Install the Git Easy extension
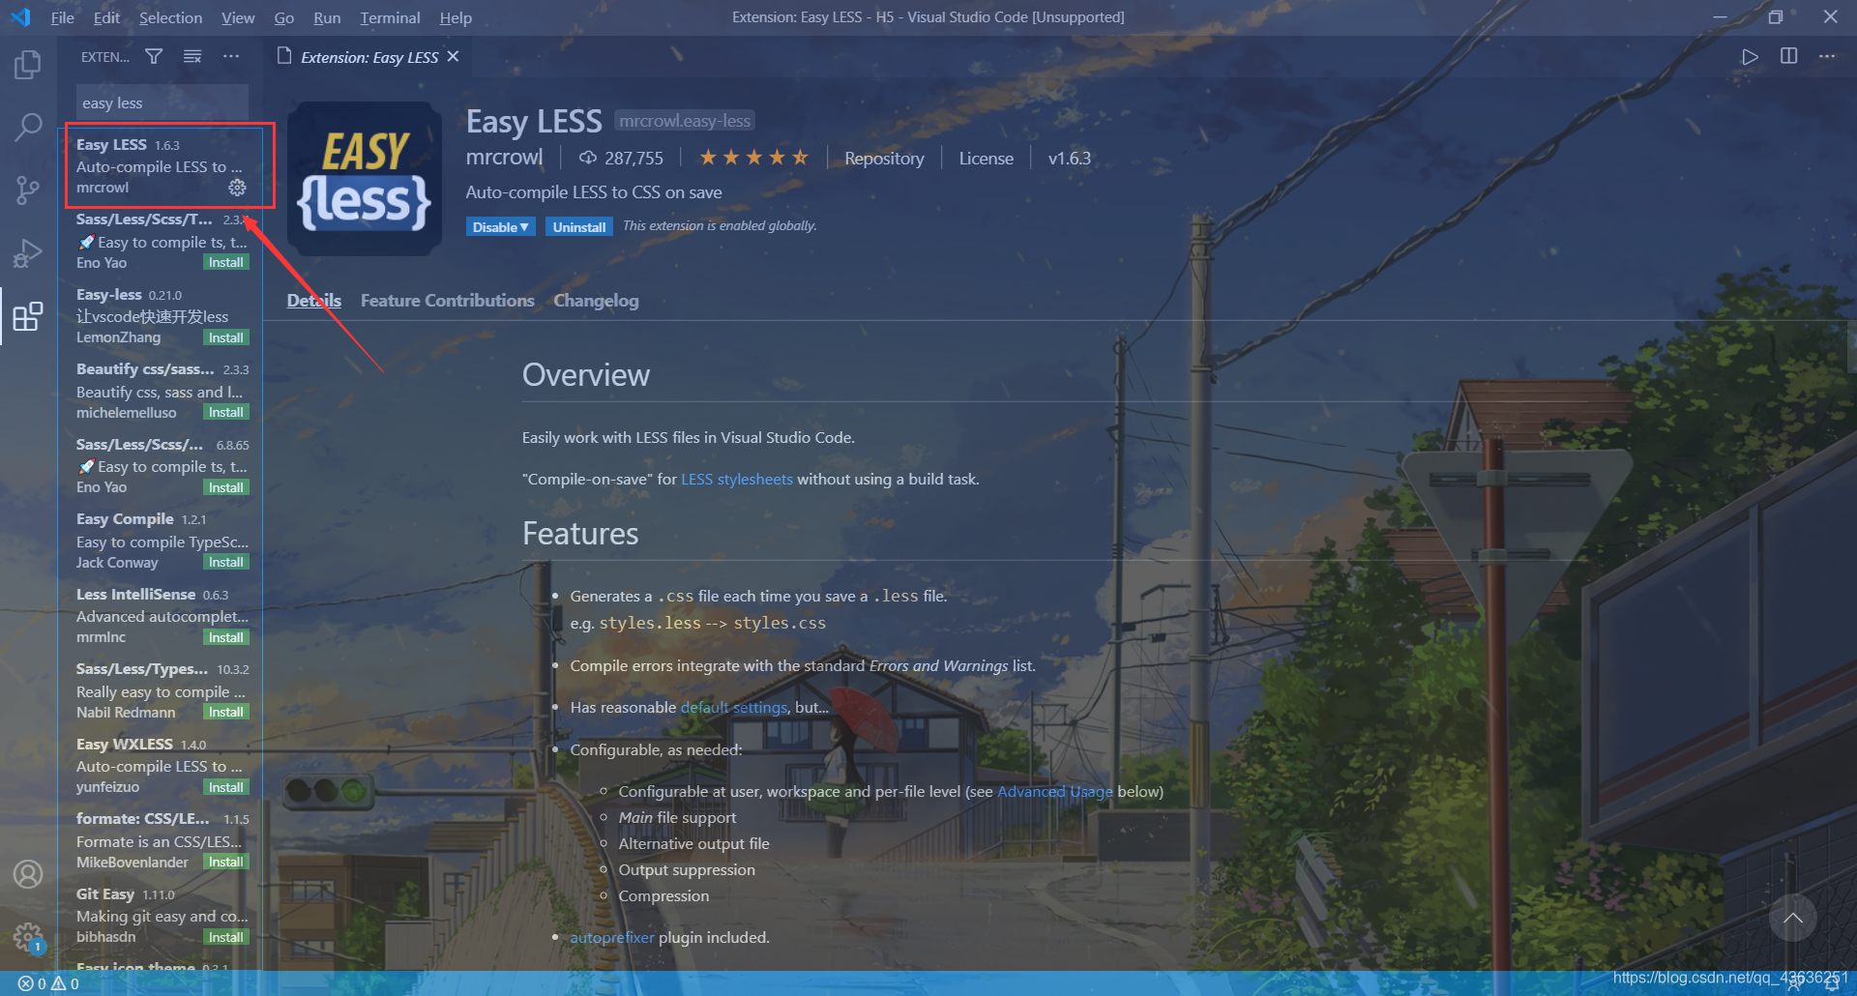This screenshot has height=996, width=1857. pyautogui.click(x=226, y=937)
